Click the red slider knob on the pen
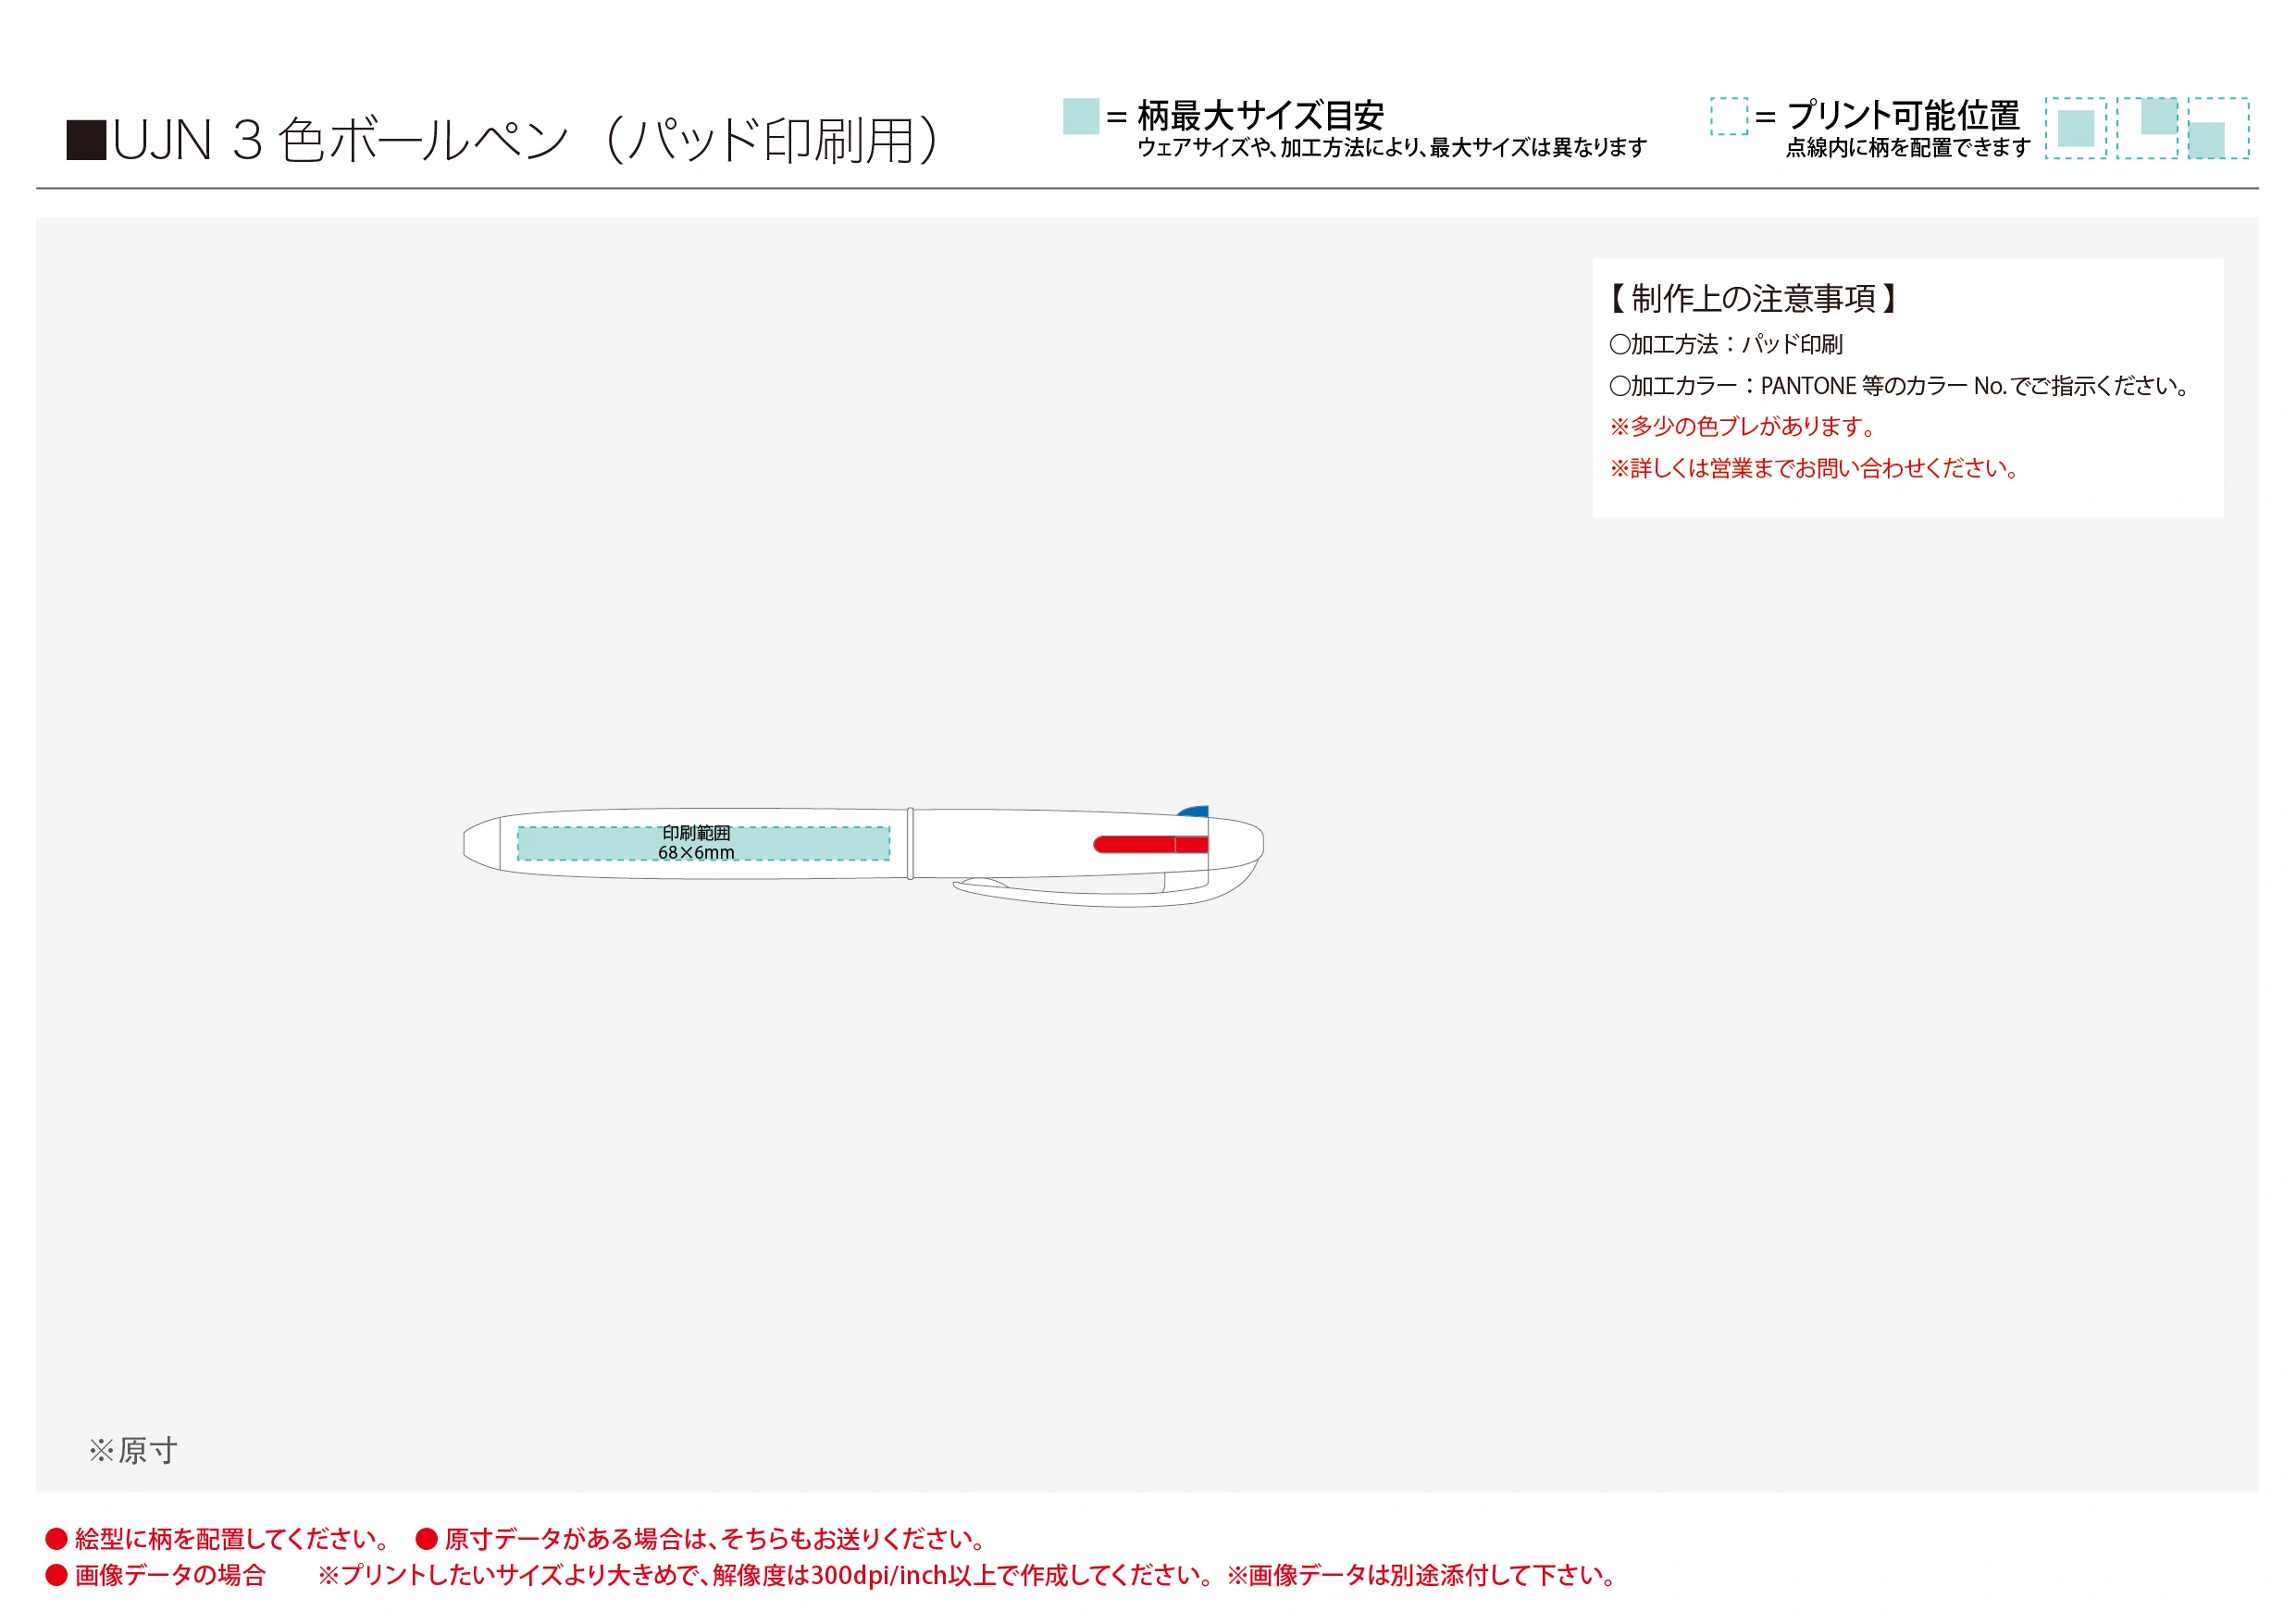Viewport: 2296px width, 1623px height. tap(1150, 845)
